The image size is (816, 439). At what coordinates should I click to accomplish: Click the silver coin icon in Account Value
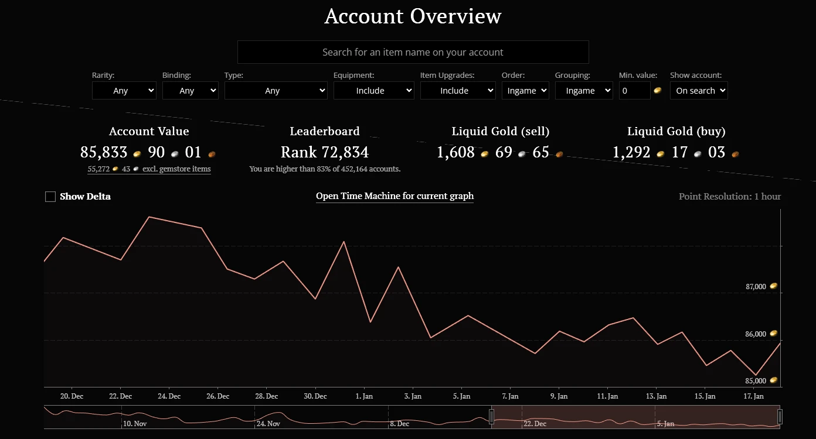175,153
